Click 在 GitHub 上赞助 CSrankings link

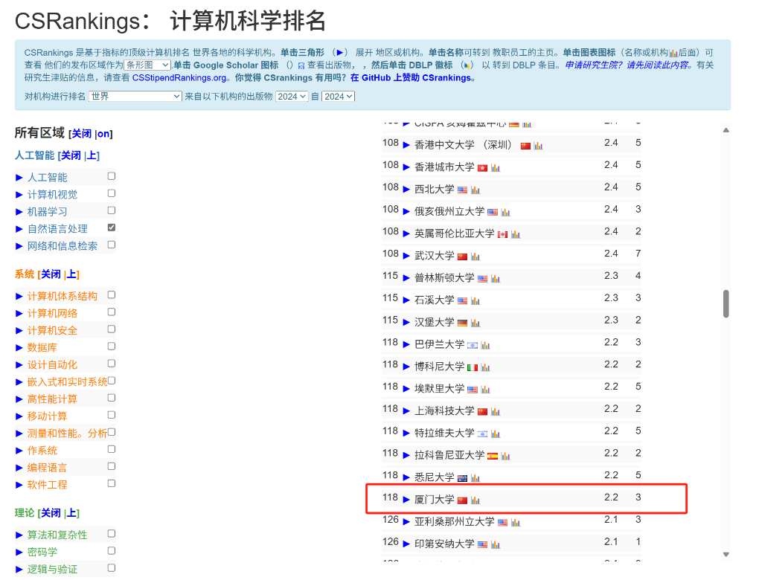tap(411, 78)
